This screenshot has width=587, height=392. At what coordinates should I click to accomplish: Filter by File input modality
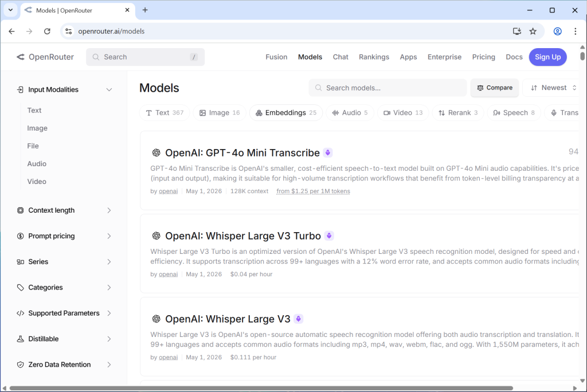[x=33, y=146]
